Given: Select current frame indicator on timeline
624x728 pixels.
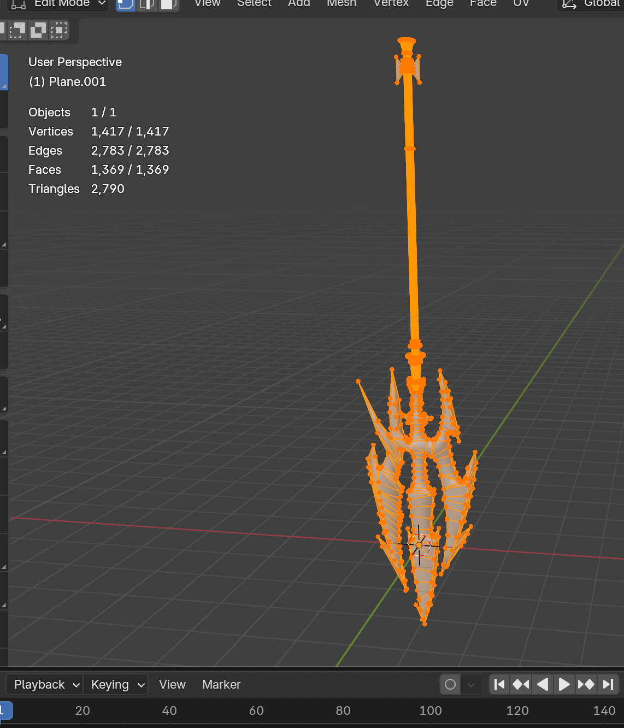Looking at the screenshot, I should click(x=5, y=711).
